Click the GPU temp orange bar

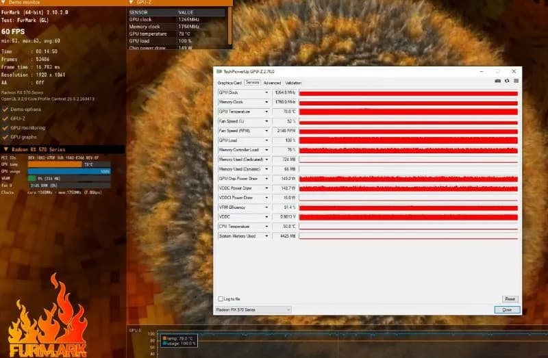pos(55,164)
